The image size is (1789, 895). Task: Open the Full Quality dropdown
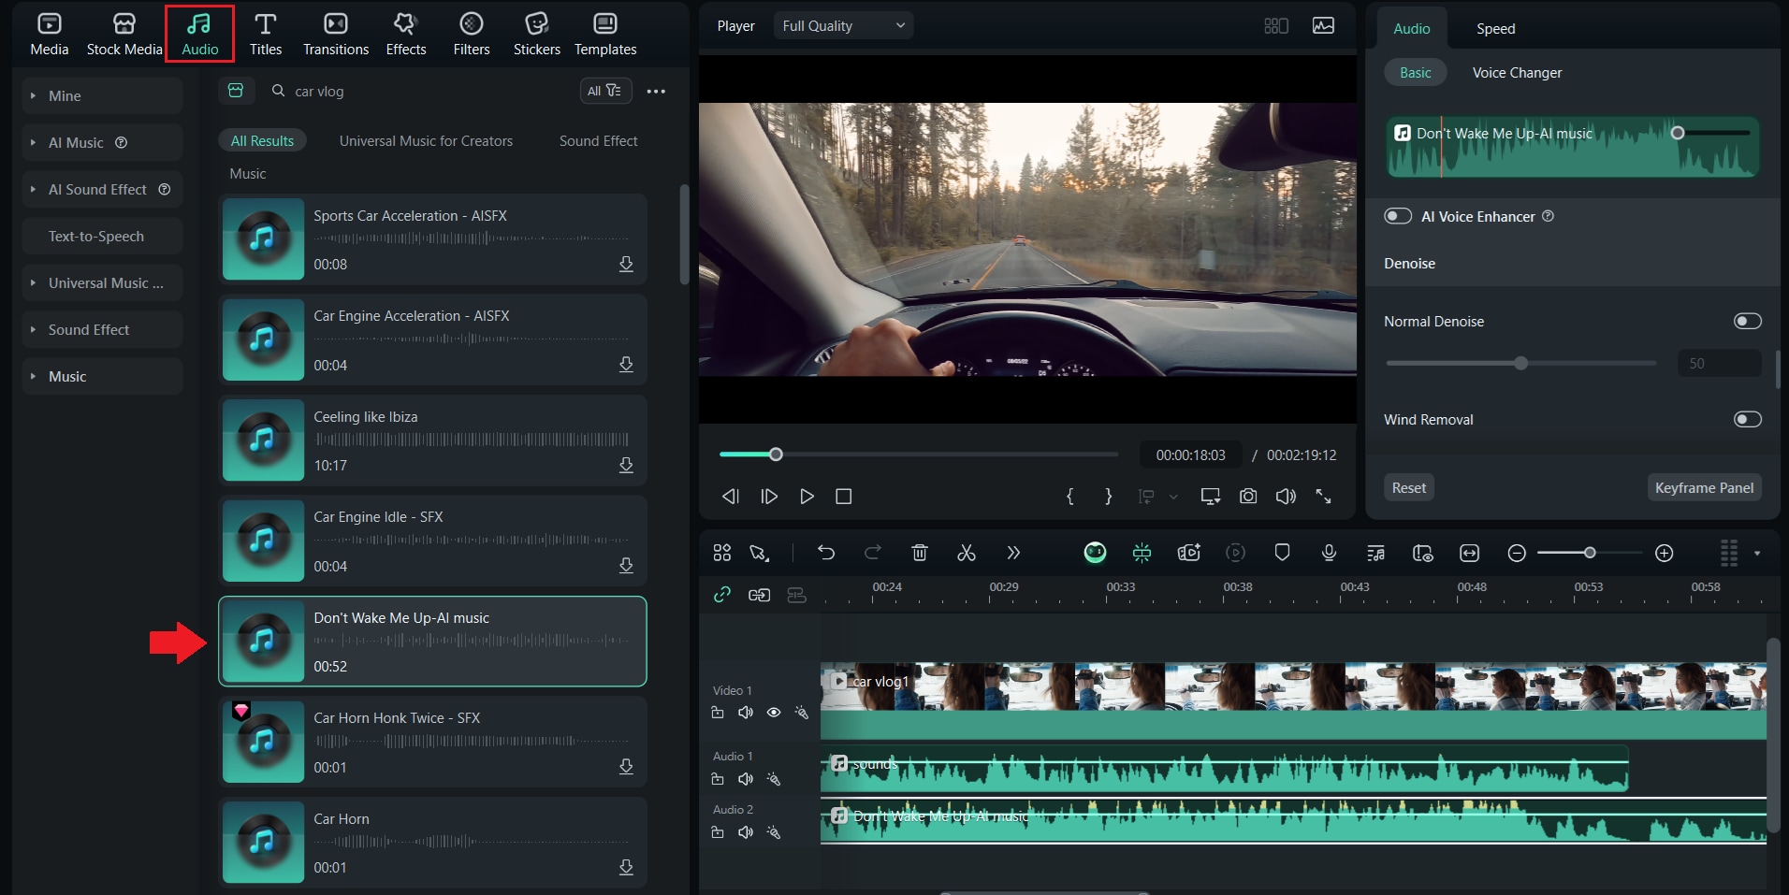843,26
